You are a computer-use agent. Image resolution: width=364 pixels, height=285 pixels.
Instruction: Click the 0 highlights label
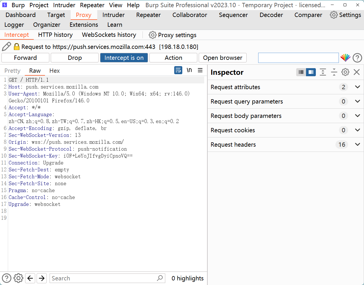coord(187,278)
